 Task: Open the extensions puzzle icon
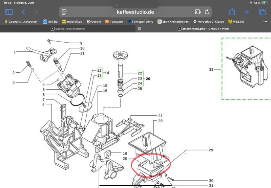pyautogui.click(x=198, y=12)
